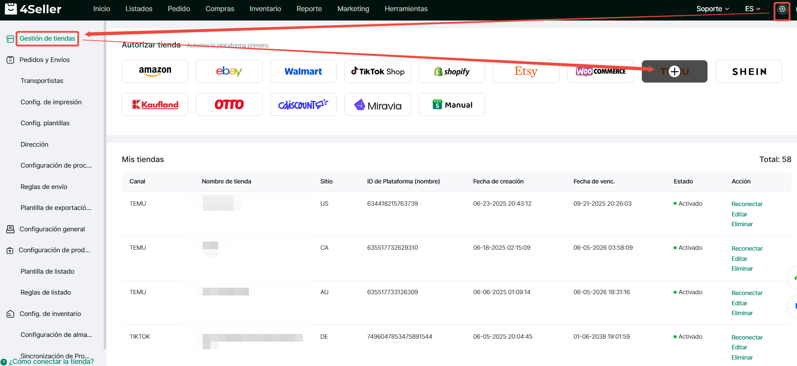The height and width of the screenshot is (366, 797).
Task: Reconectar the TIKTOK DE store
Action: coord(747,337)
